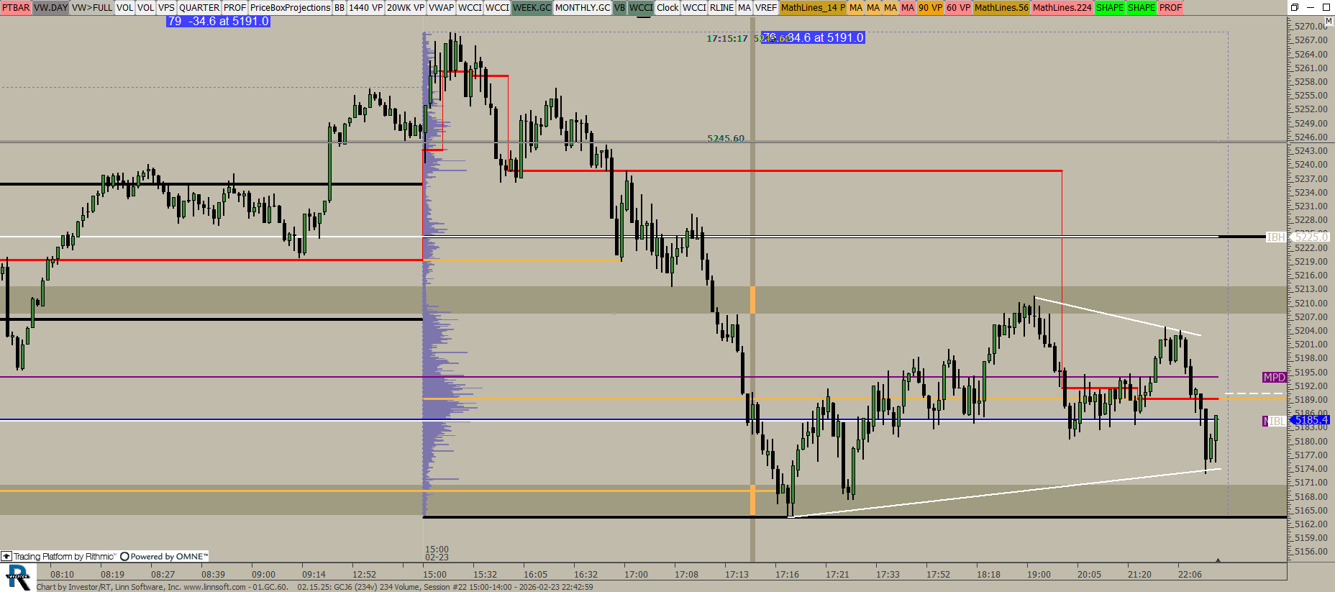Image resolution: width=1335 pixels, height=592 pixels.
Task: Click the small arrow at time axis end
Action: pyautogui.click(x=1218, y=560)
